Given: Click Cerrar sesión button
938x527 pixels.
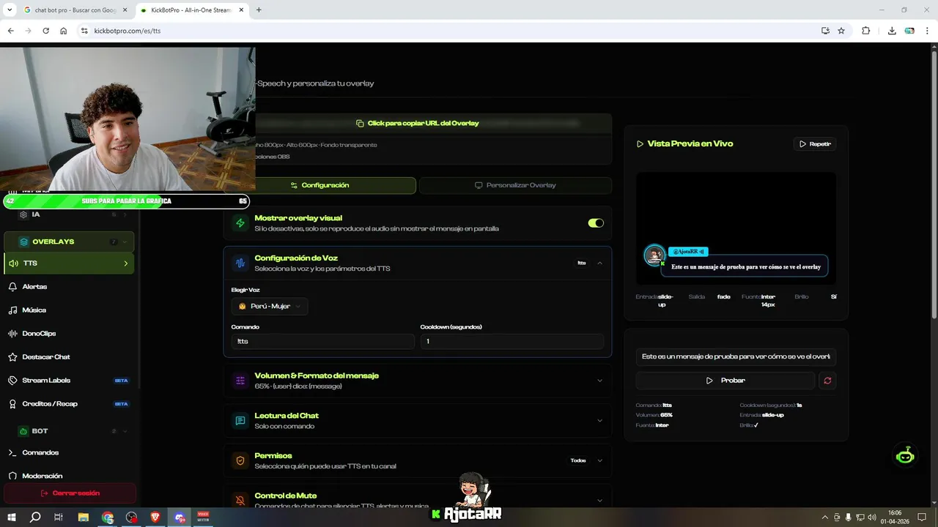Looking at the screenshot, I should tap(70, 493).
